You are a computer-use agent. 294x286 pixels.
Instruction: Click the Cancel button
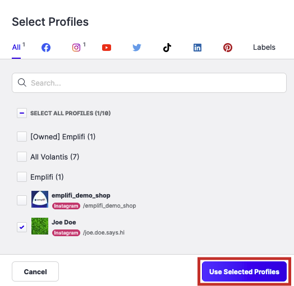(35, 271)
